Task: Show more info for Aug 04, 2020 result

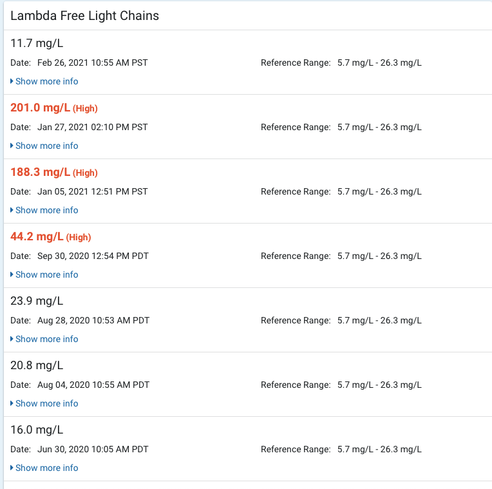Action: coord(46,403)
